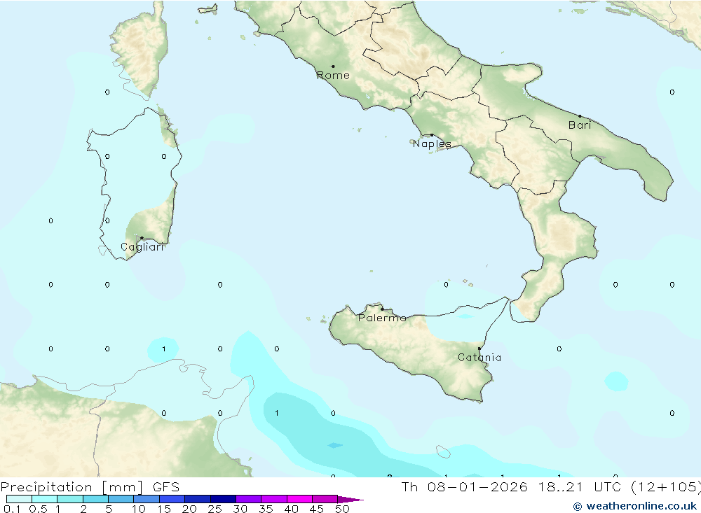Screen dimensions: 701x513
Task: Click the '(12+105)' forecast offset text
Action: point(666,487)
